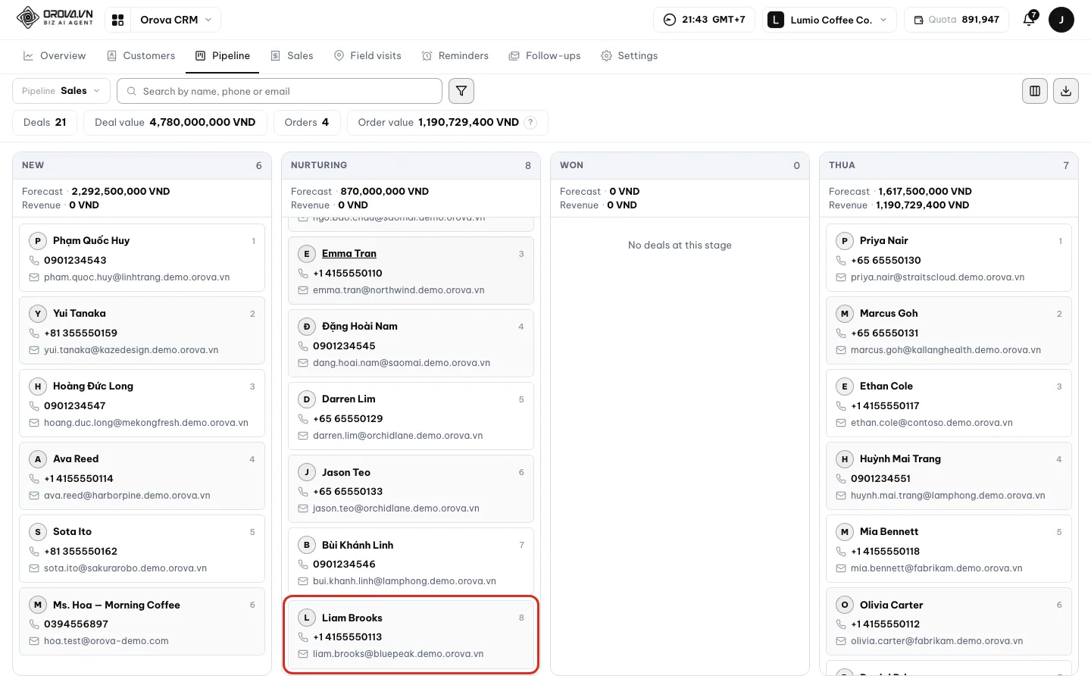
Task: Open the app grid switcher icon
Action: [117, 20]
